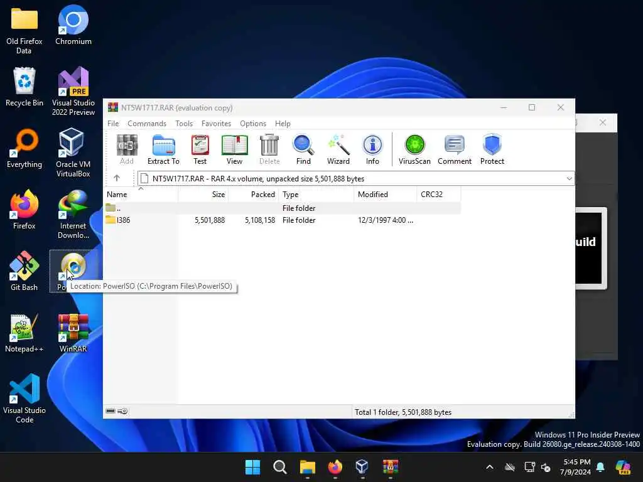
Task: Select the parent '..' folder row
Action: 282,208
